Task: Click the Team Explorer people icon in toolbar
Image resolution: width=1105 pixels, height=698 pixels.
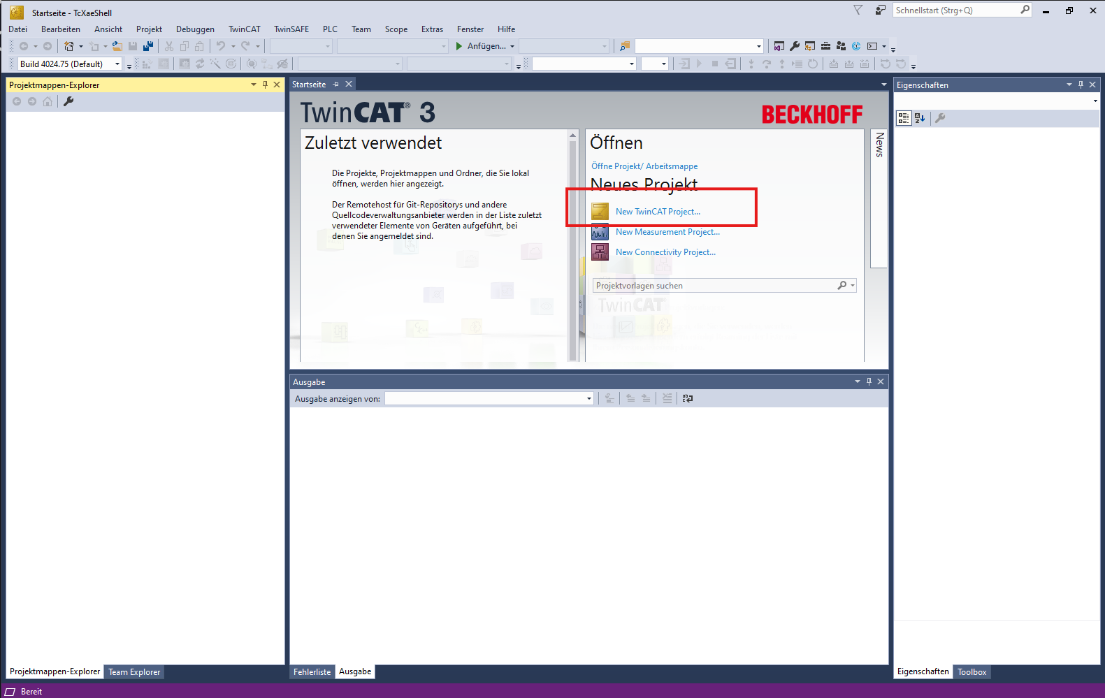Action: (x=841, y=46)
